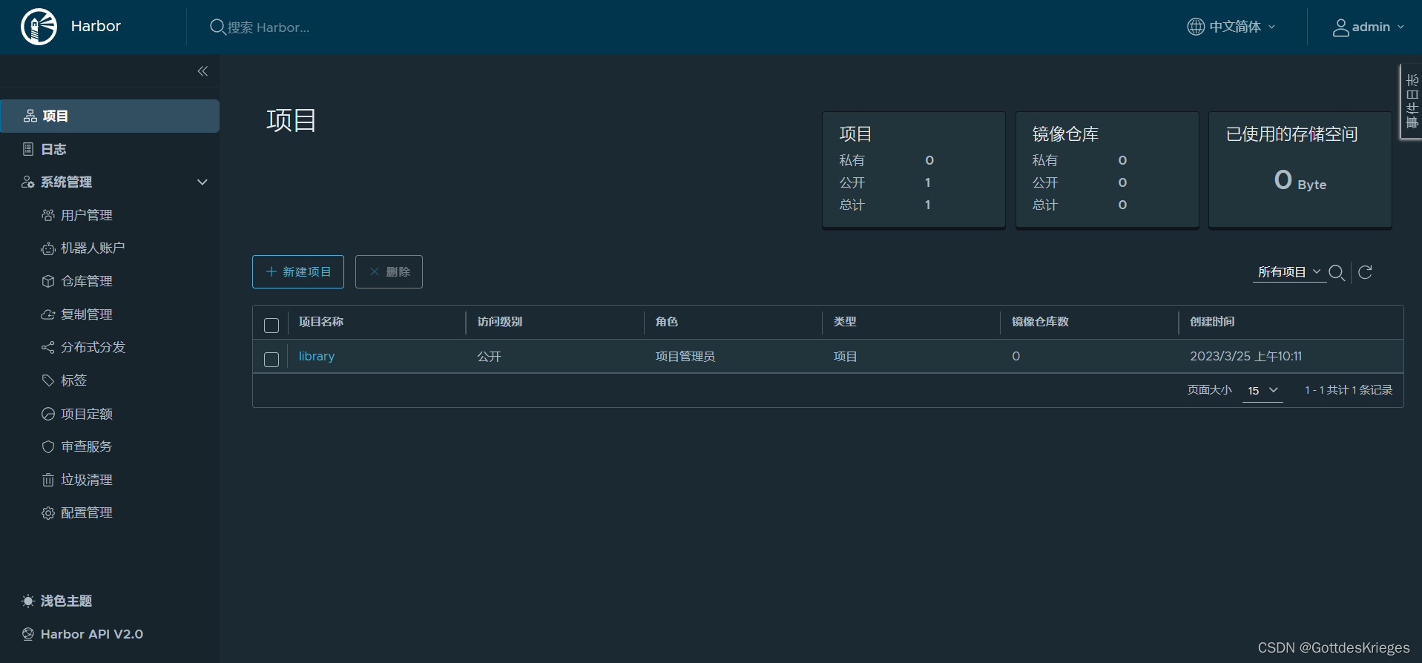Click the 审查服务 shield icon
This screenshot has width=1422, height=663.
[x=48, y=446]
